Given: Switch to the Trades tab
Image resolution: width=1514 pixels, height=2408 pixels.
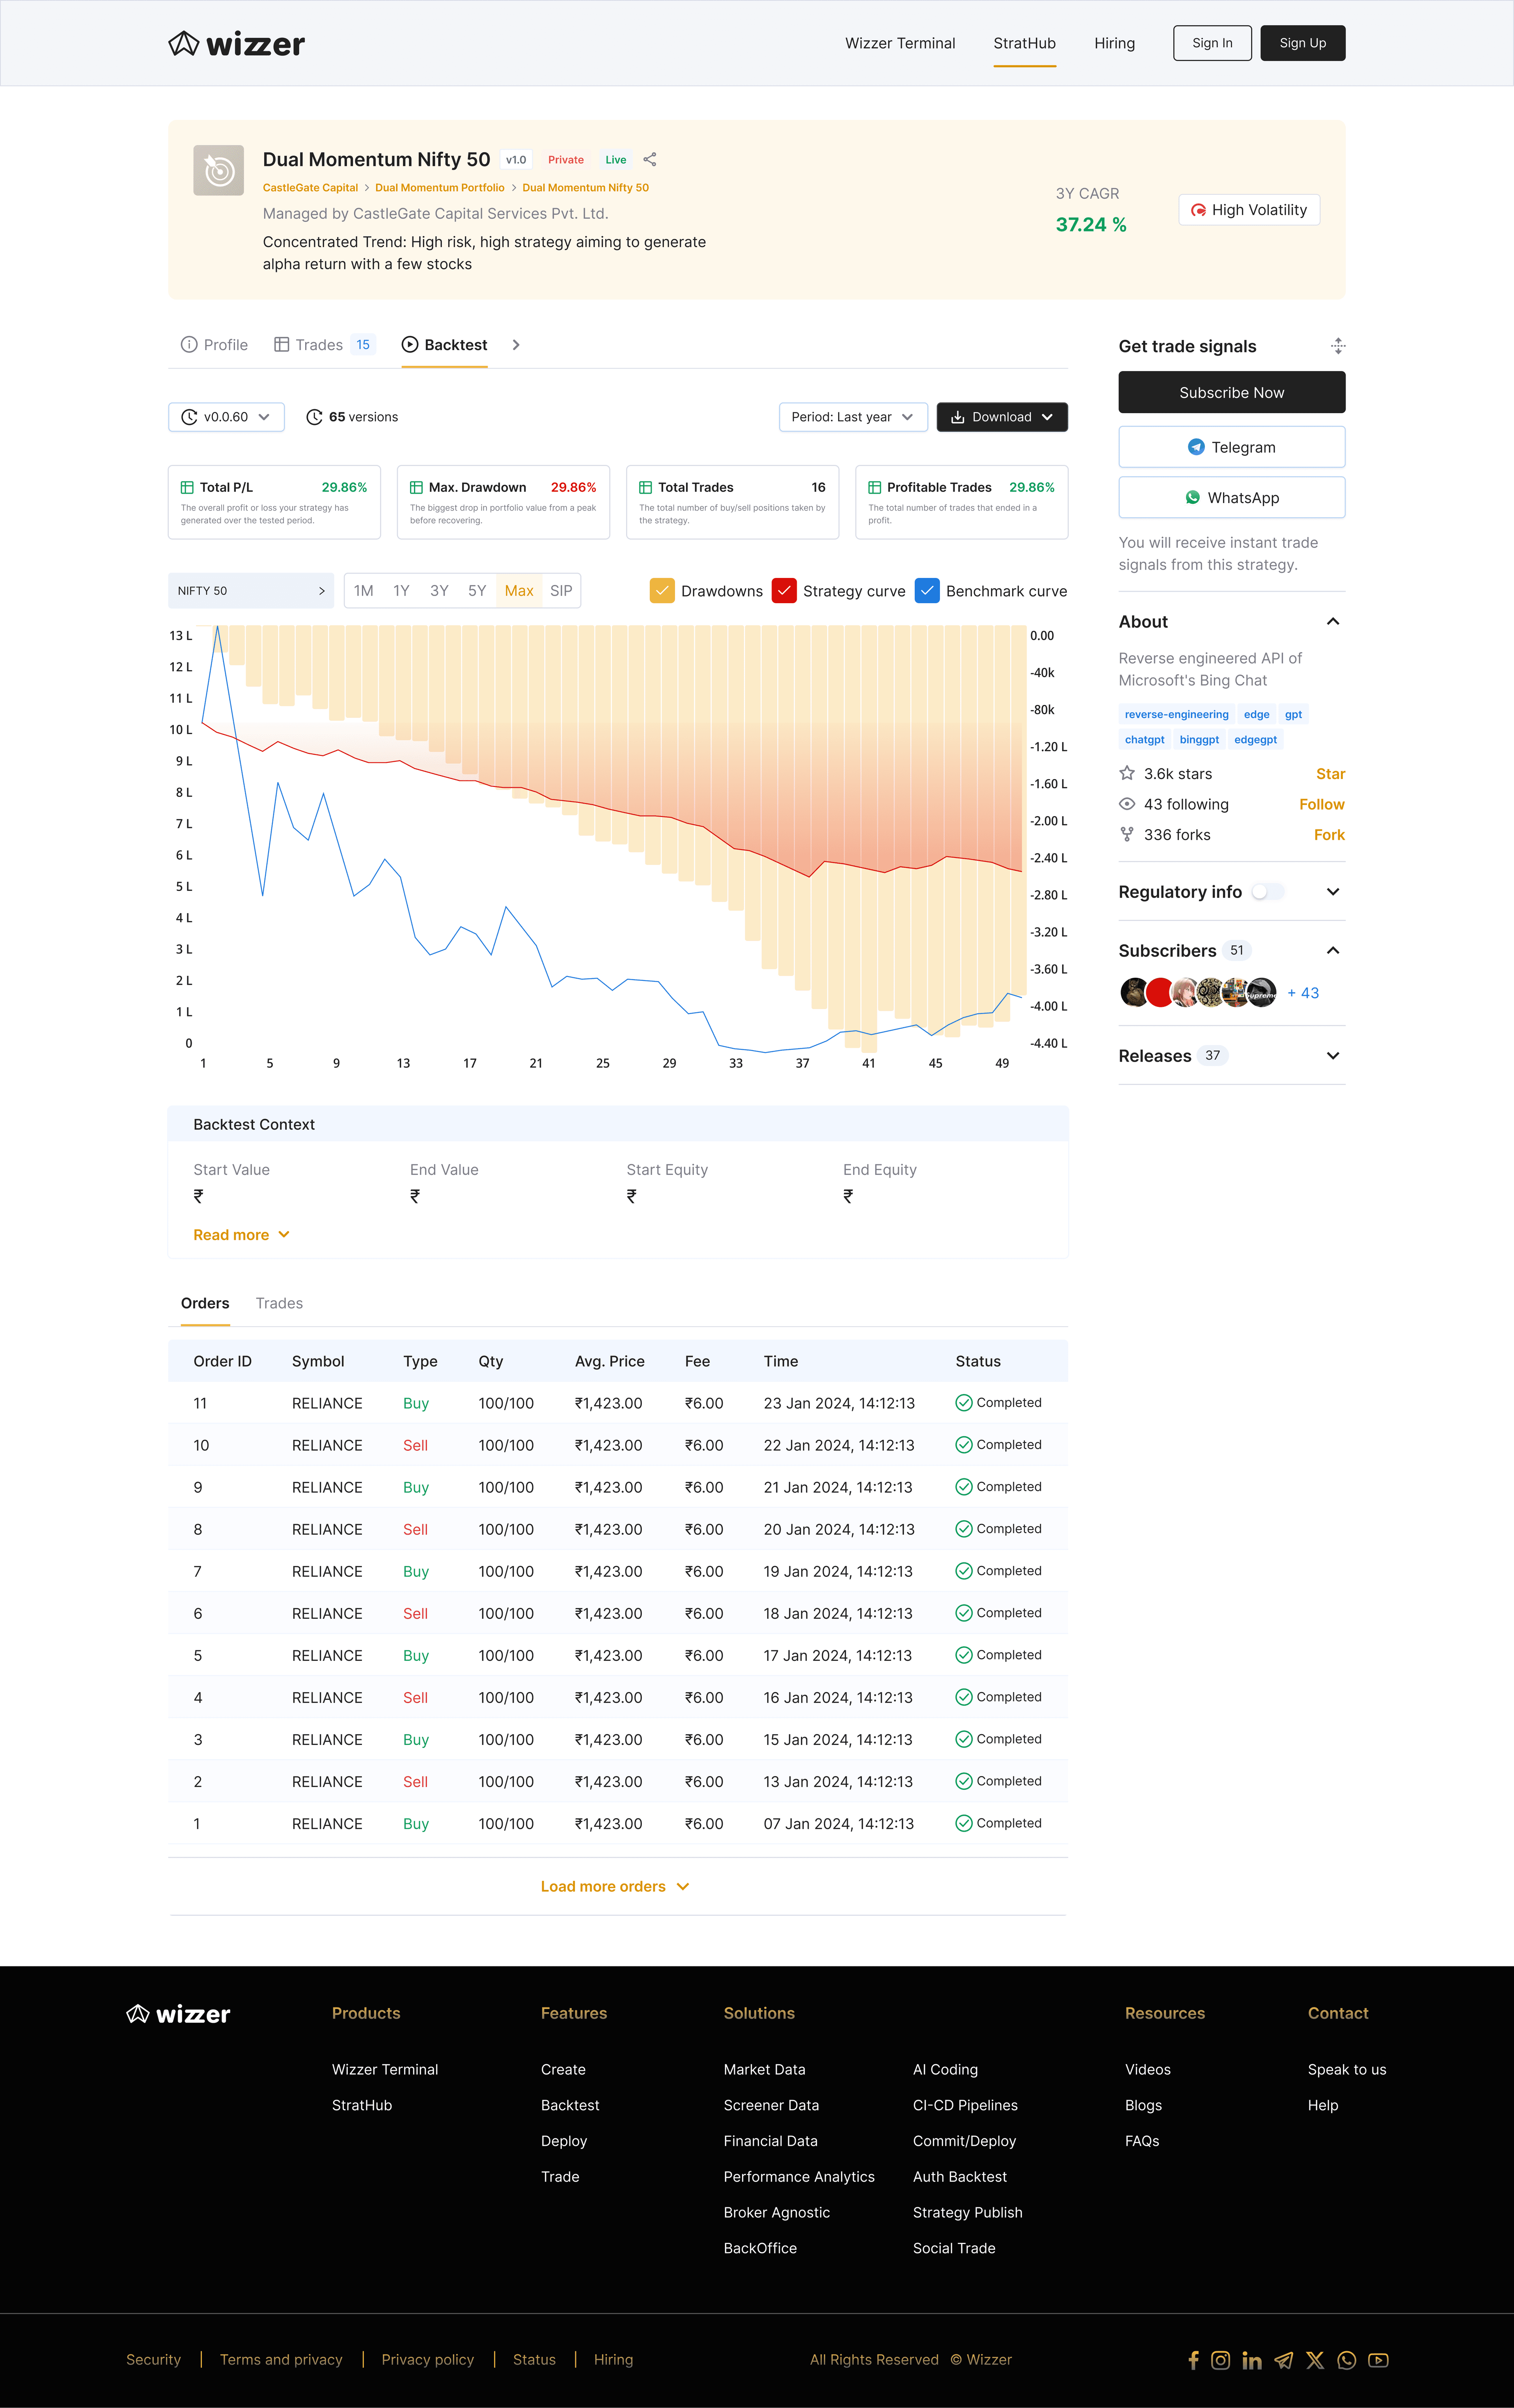Looking at the screenshot, I should click(x=279, y=1303).
